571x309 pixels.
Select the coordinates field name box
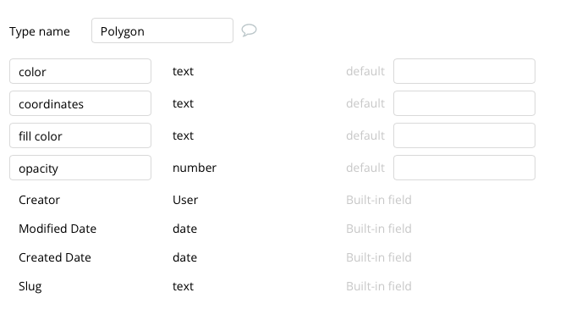80,103
